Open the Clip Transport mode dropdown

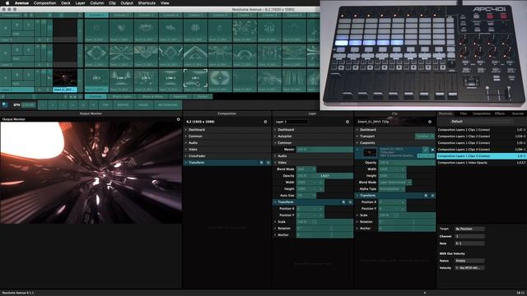(425, 136)
